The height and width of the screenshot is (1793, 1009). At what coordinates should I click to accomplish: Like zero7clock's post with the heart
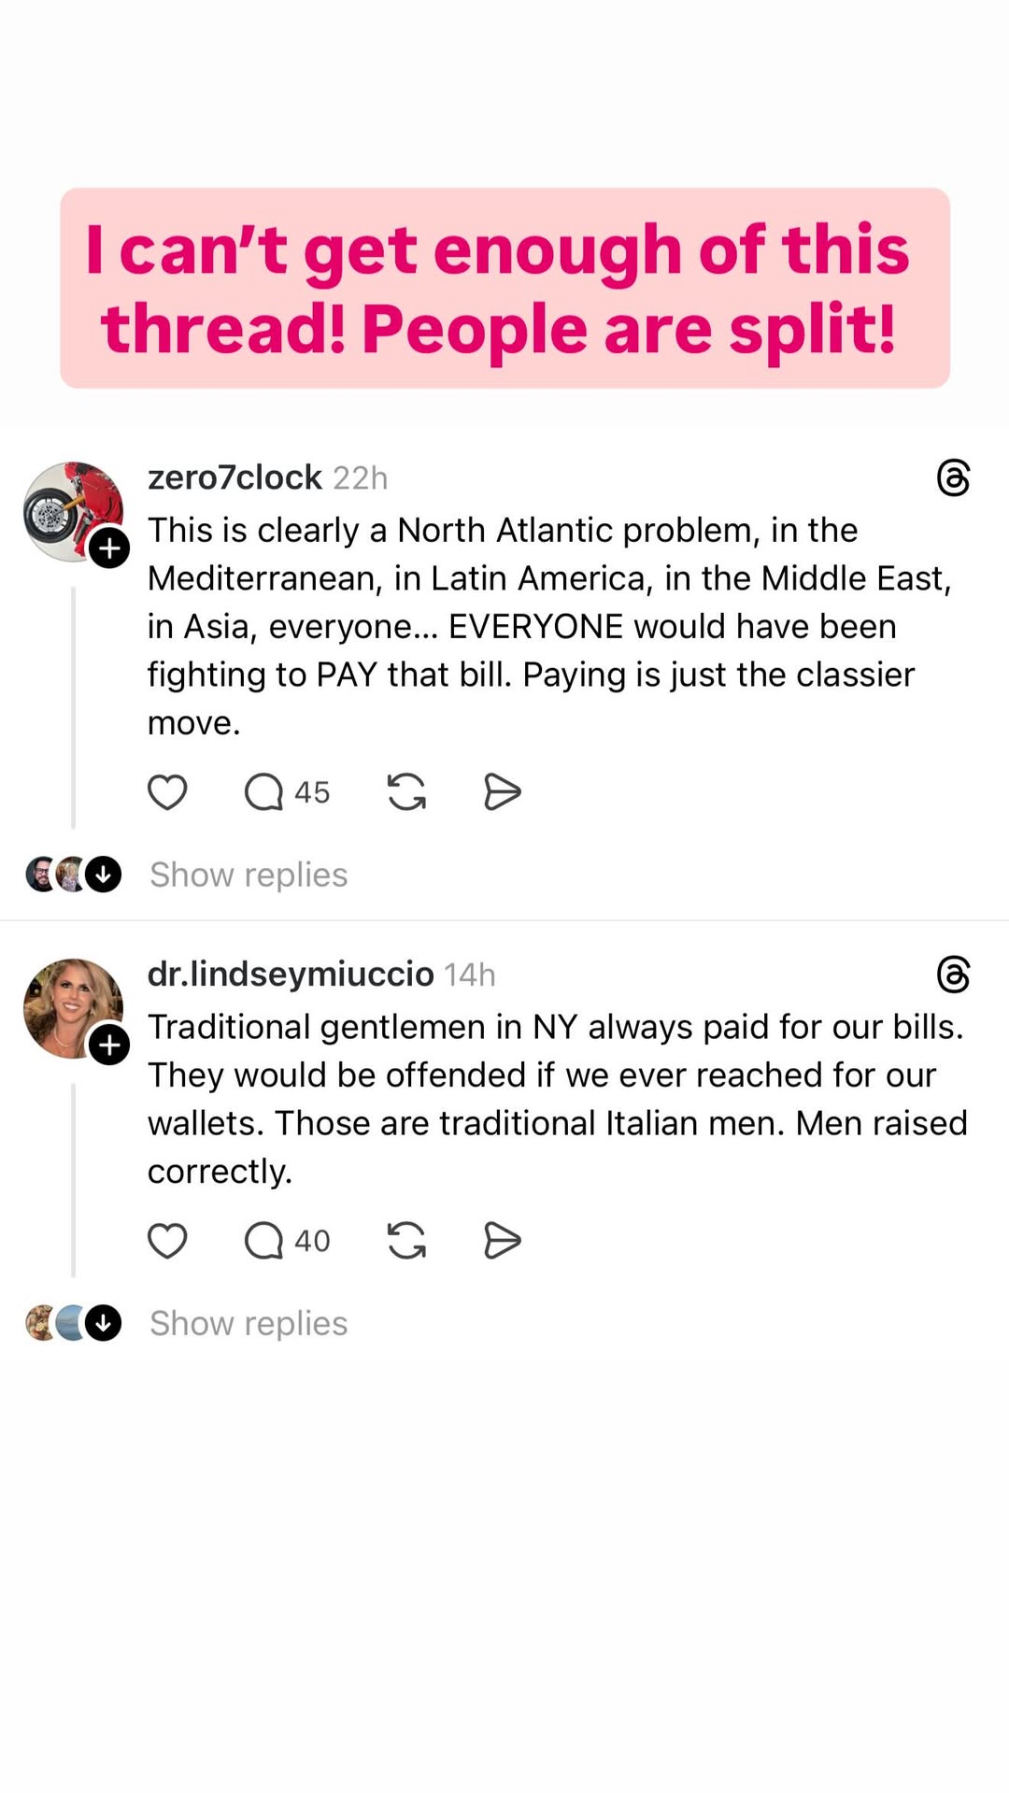coord(167,792)
